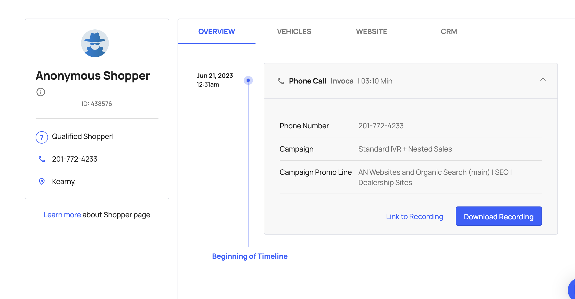Select the Overview tab
The image size is (575, 299).
point(217,31)
